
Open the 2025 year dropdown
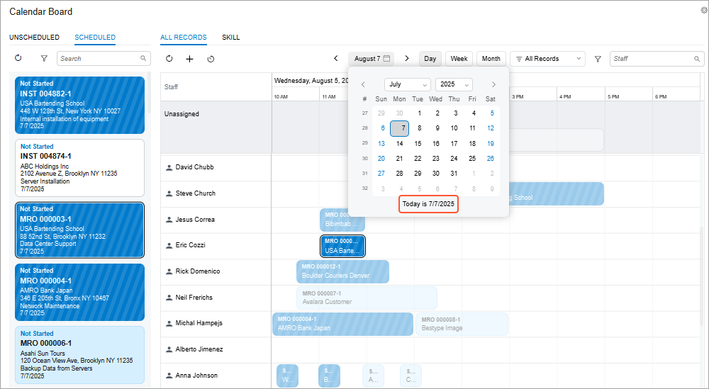click(454, 84)
